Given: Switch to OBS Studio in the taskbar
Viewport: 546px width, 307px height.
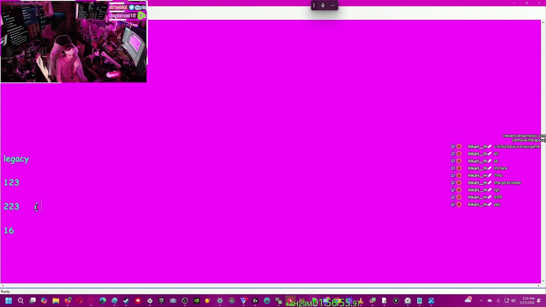Looking at the screenshot, I should (x=185, y=301).
